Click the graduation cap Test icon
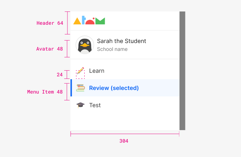 [81, 105]
